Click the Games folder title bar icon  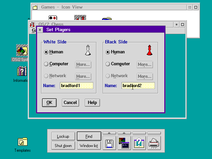35,7
